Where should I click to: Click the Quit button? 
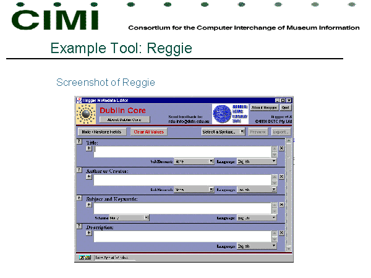(x=286, y=107)
